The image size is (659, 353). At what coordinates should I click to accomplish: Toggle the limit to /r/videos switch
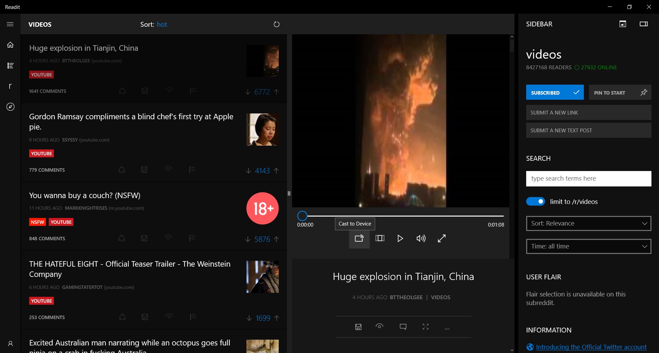[535, 202]
